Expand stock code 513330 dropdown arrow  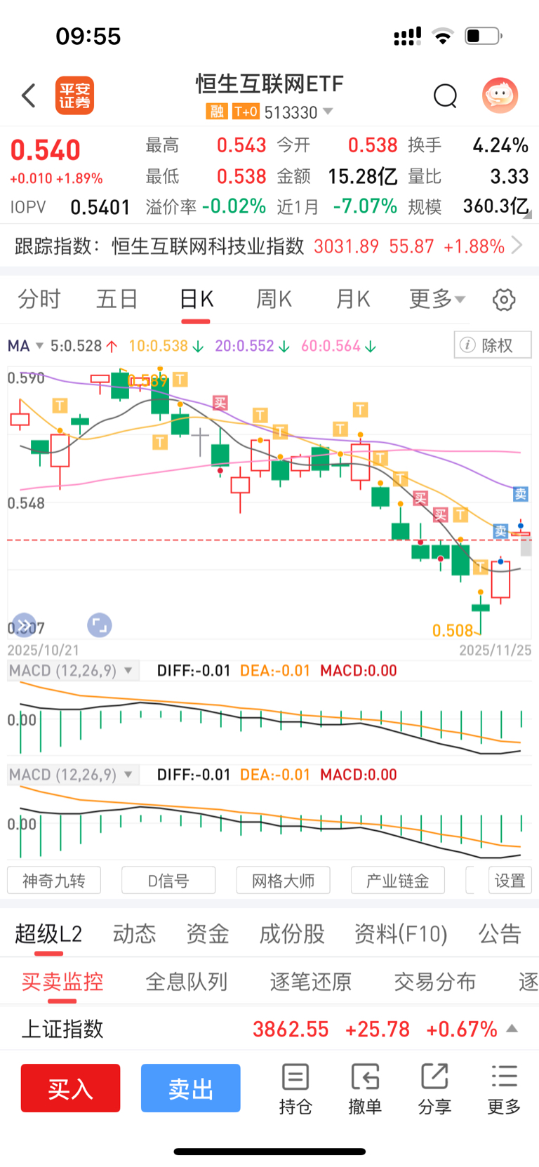point(328,112)
